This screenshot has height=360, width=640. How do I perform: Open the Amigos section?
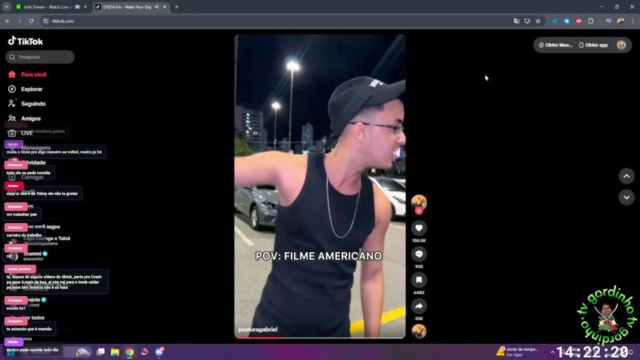coord(24,118)
